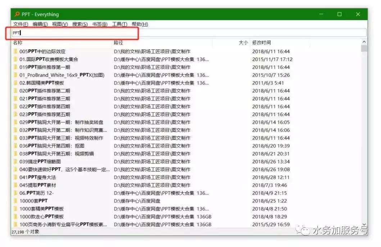Click the folder icon beside 041PPT瘦身大法
This screenshot has height=247, width=381.
pos(15,177)
